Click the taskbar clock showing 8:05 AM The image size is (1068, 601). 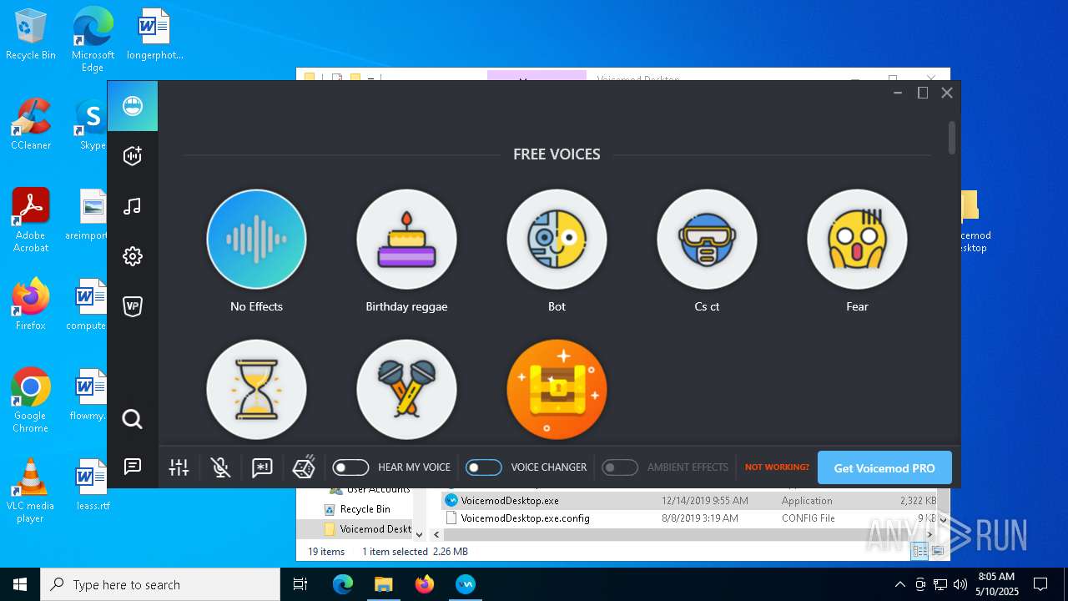[x=996, y=584]
